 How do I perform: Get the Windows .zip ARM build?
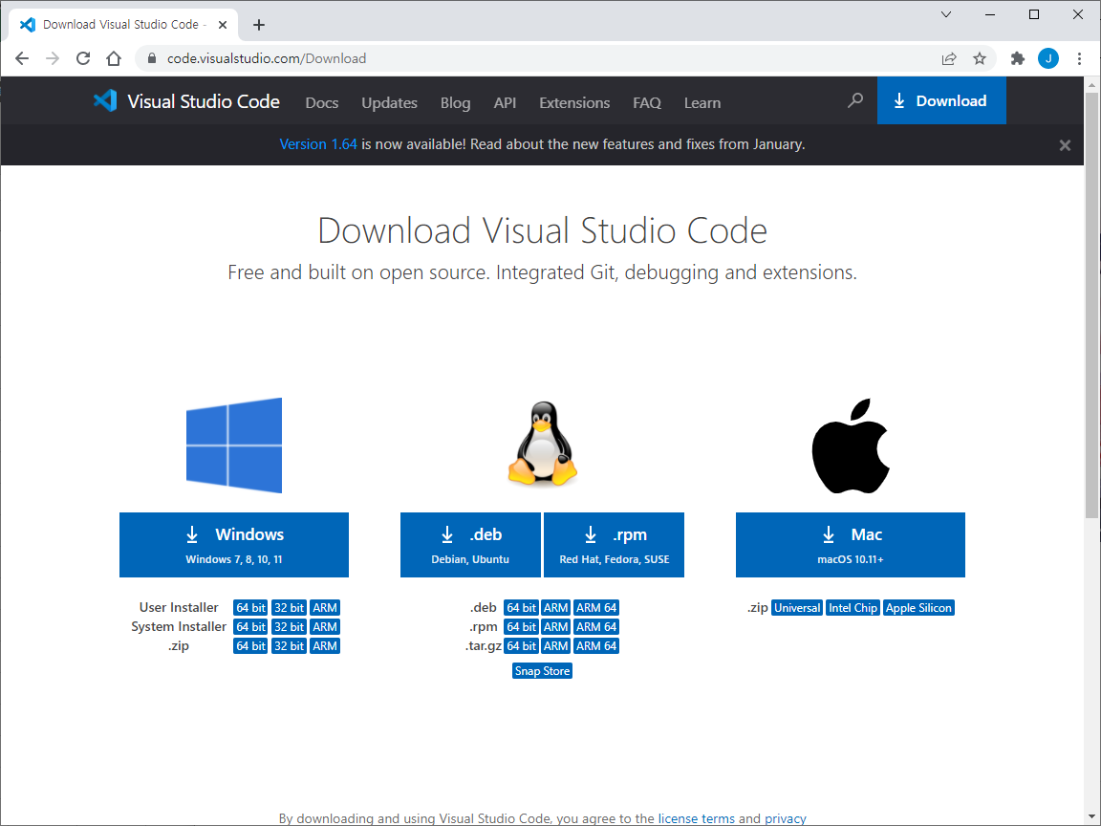[x=324, y=645]
